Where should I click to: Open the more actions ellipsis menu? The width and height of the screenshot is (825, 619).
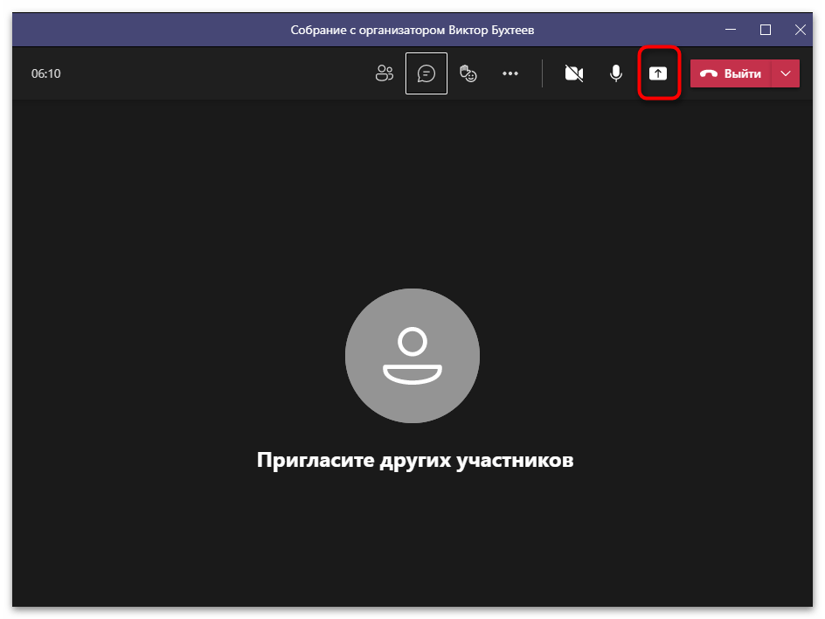510,73
